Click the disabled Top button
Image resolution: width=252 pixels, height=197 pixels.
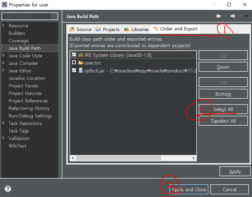[x=223, y=82]
